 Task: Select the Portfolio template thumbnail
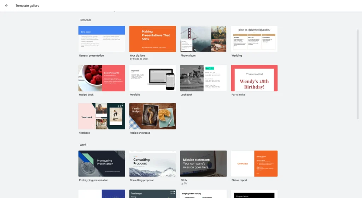click(152, 78)
